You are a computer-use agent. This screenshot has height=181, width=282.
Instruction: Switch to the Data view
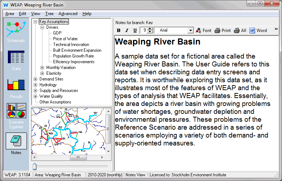[x=16, y=60]
